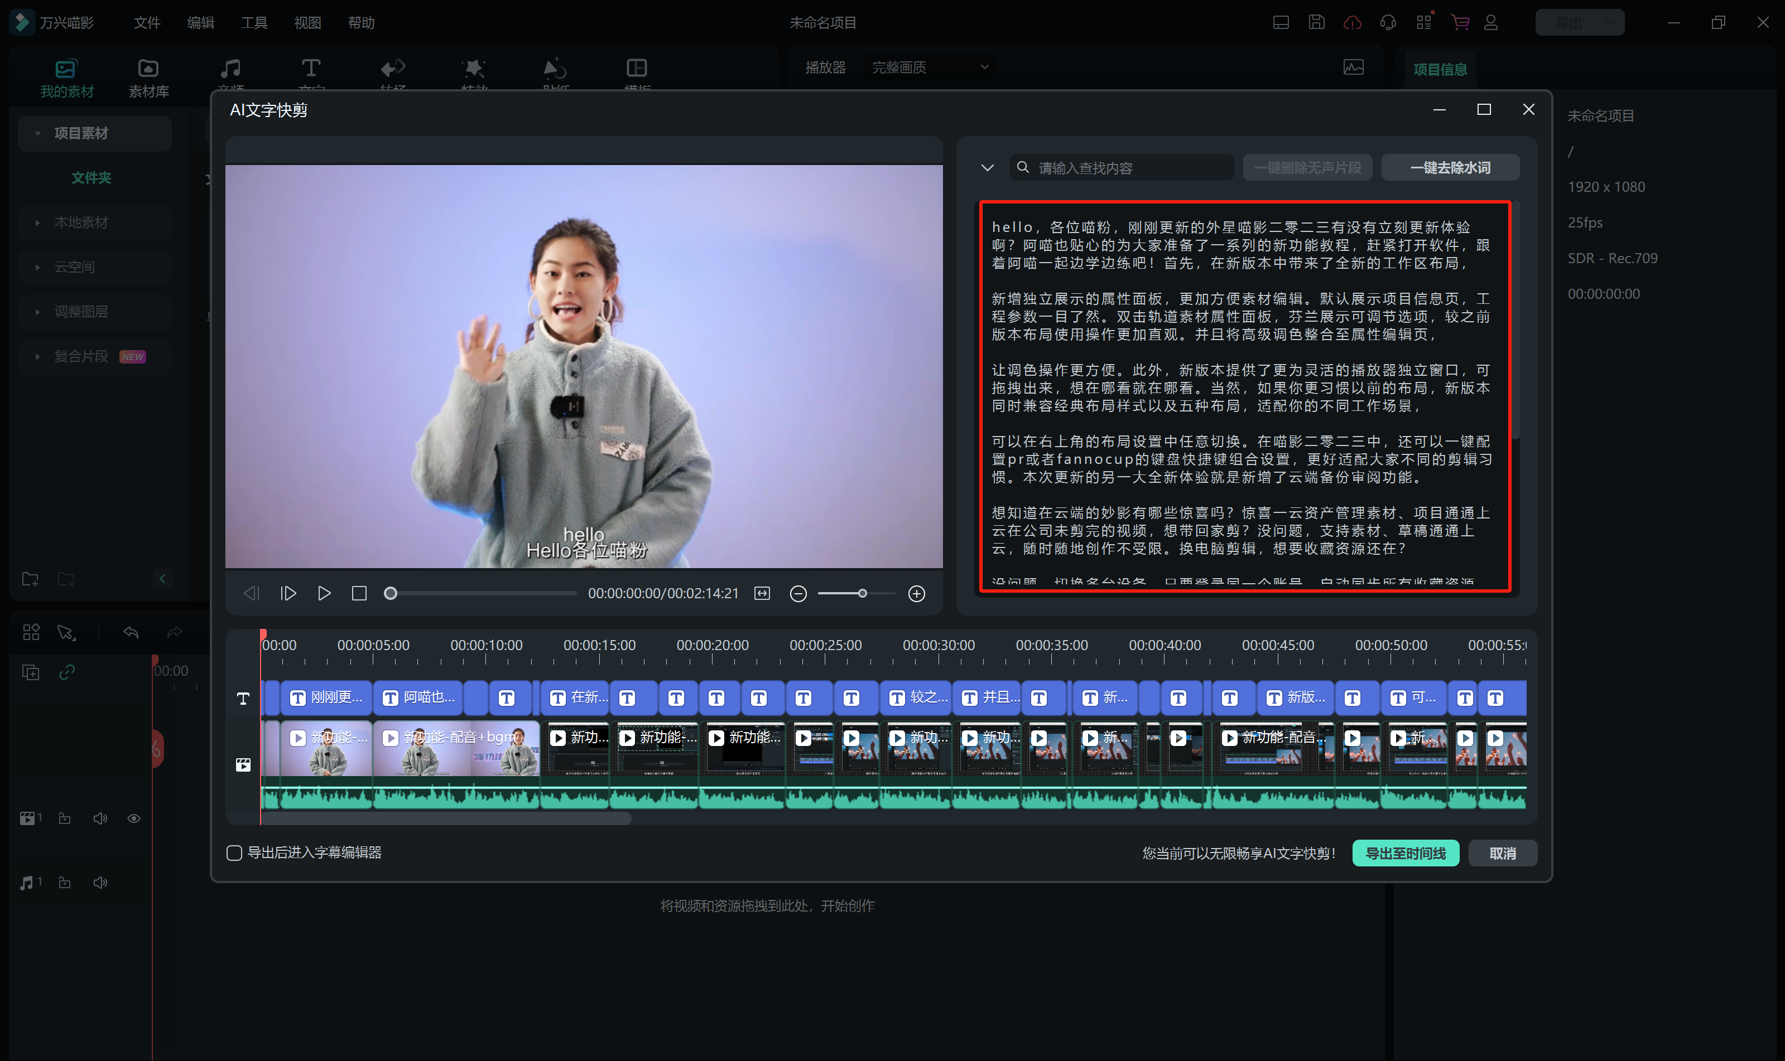Click the fit-to-window icon beside timecode
Screen dimensions: 1785x1061
763,593
